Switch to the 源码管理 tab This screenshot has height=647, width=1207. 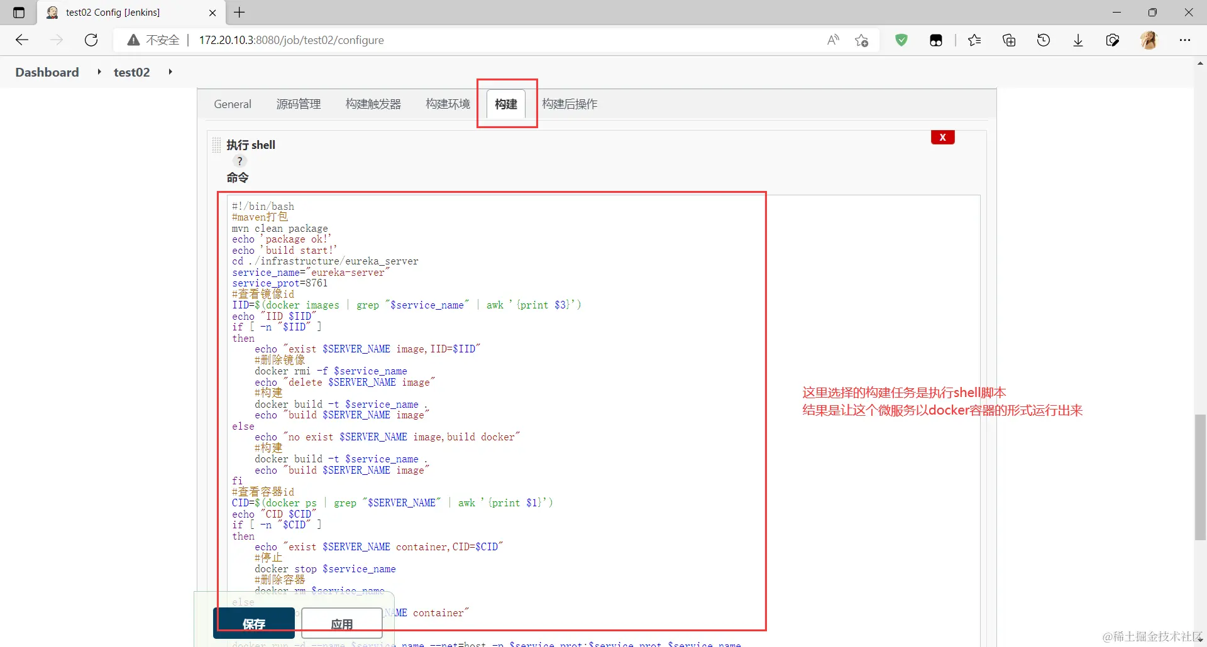pyautogui.click(x=299, y=104)
